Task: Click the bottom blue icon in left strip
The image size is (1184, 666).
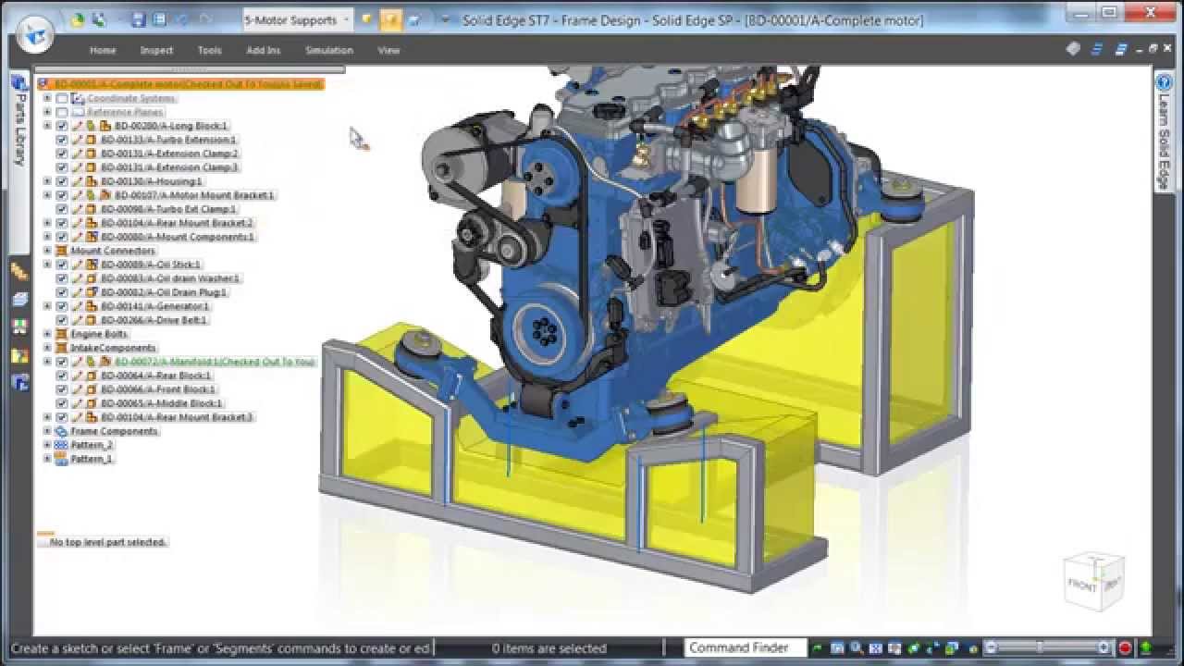Action: 19,382
